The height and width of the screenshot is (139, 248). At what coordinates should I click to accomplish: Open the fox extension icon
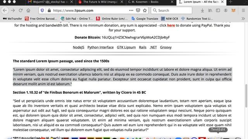tap(233, 10)
